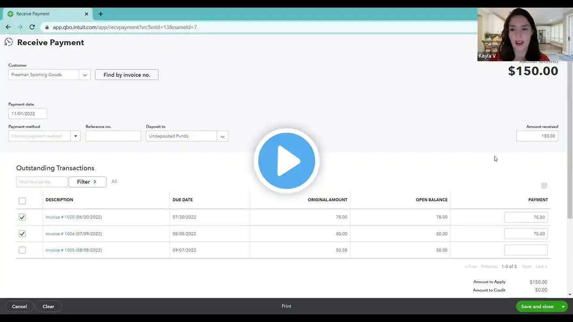Uncheck the Invoice # 1006 checkbox
The width and height of the screenshot is (573, 322).
coord(22,233)
